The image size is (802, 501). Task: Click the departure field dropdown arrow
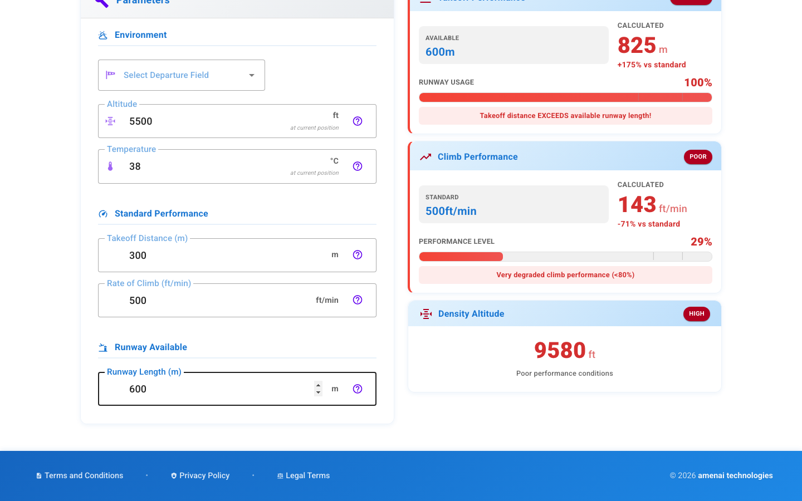pyautogui.click(x=252, y=75)
